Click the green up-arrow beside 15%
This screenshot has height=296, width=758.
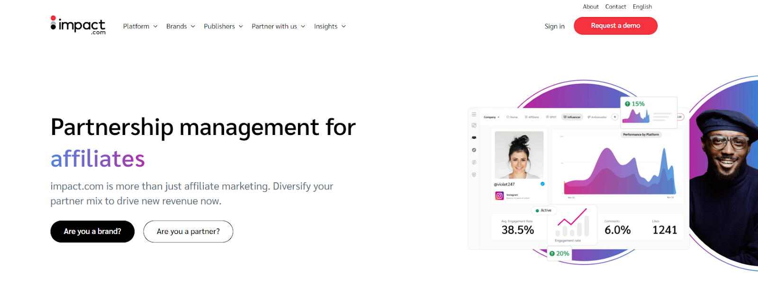click(627, 104)
